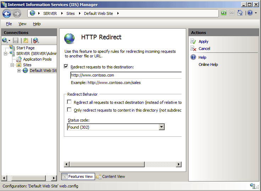
Task: Click the Apply action icon
Action: click(193, 41)
